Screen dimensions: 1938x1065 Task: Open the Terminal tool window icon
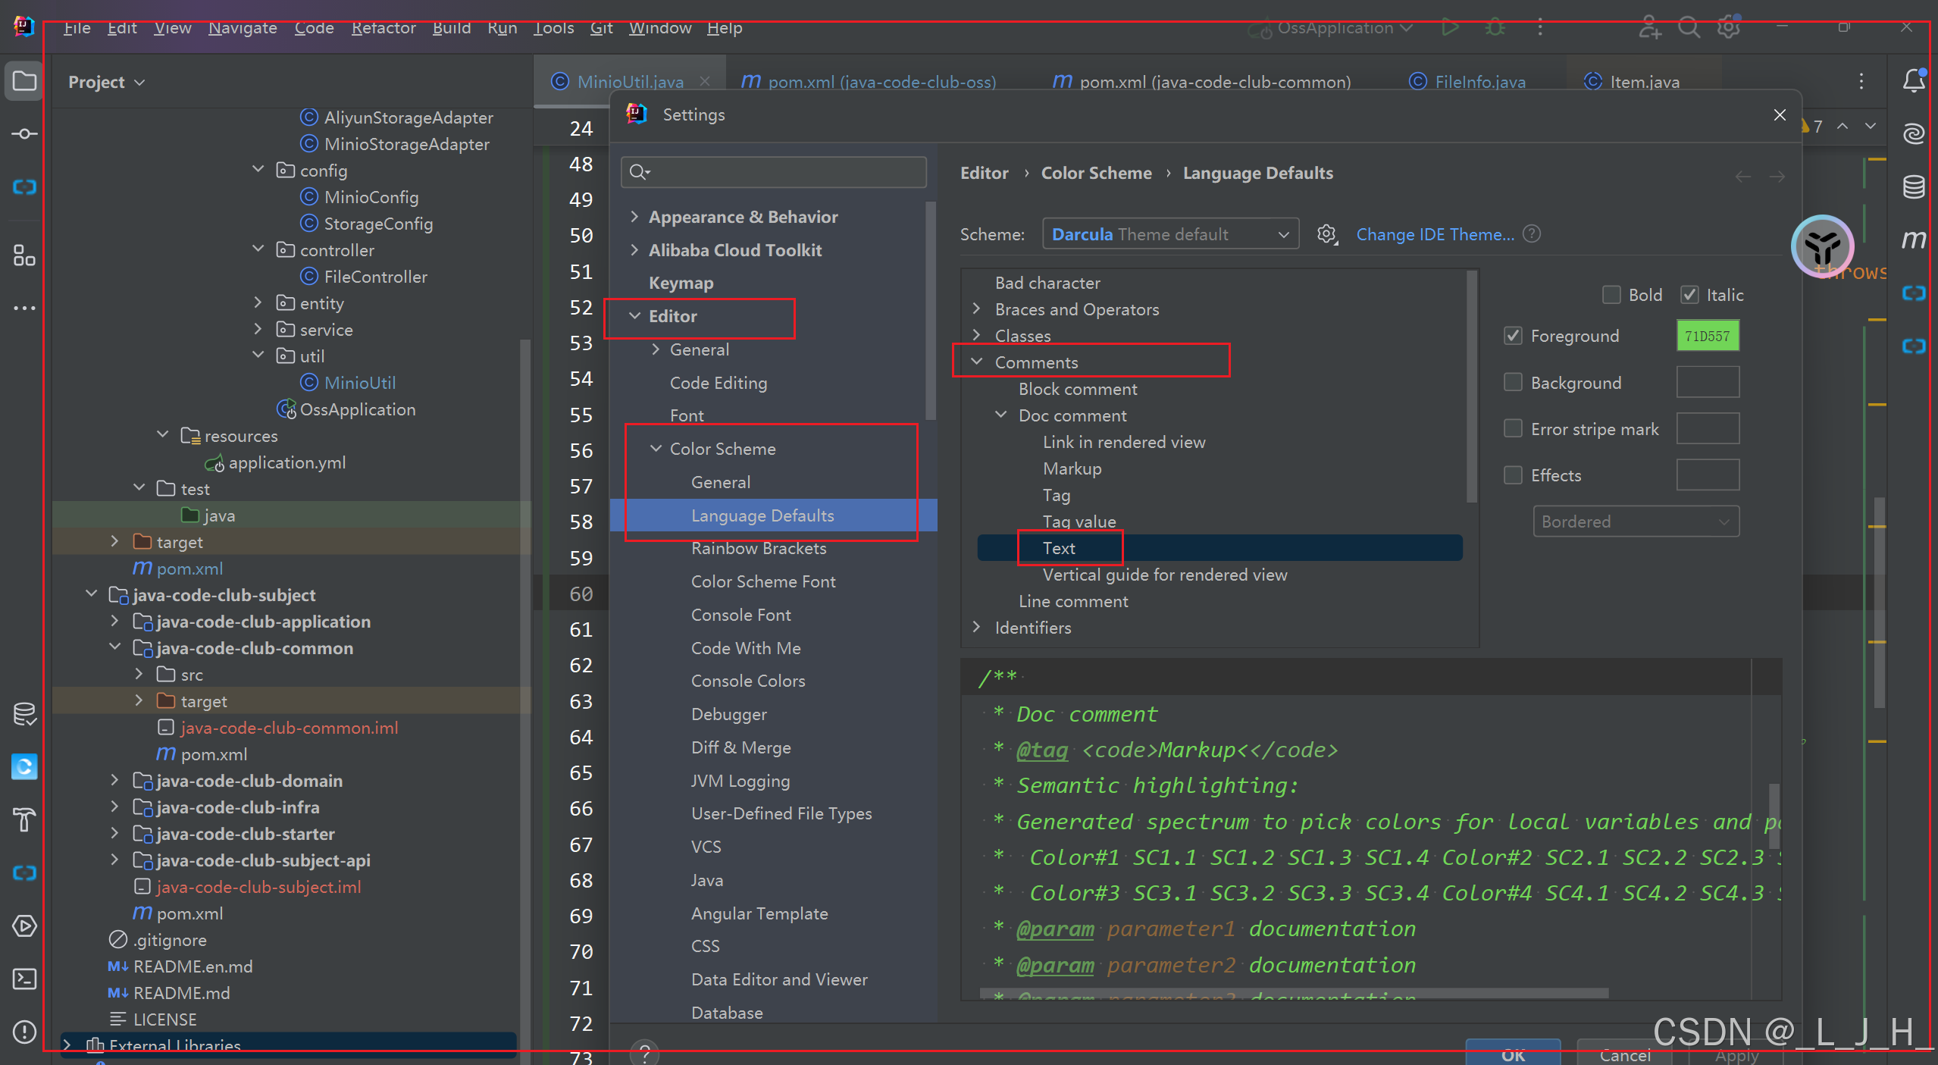tap(24, 979)
